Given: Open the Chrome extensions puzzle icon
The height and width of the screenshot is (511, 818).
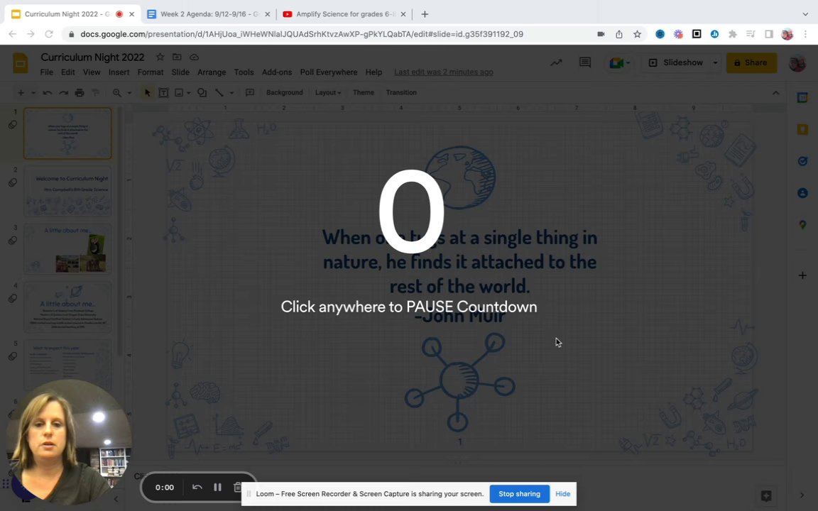Looking at the screenshot, I should pyautogui.click(x=733, y=34).
